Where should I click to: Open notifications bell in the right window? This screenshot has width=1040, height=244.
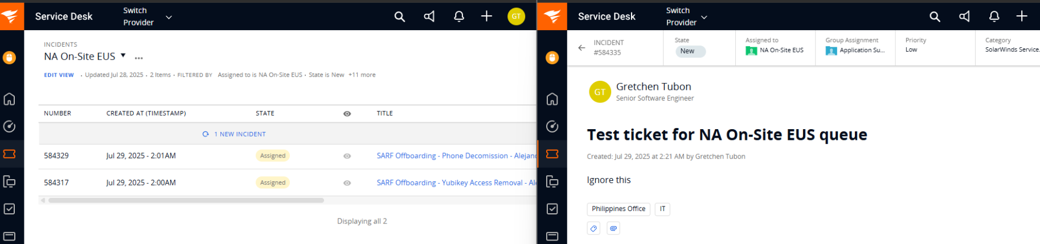click(994, 16)
